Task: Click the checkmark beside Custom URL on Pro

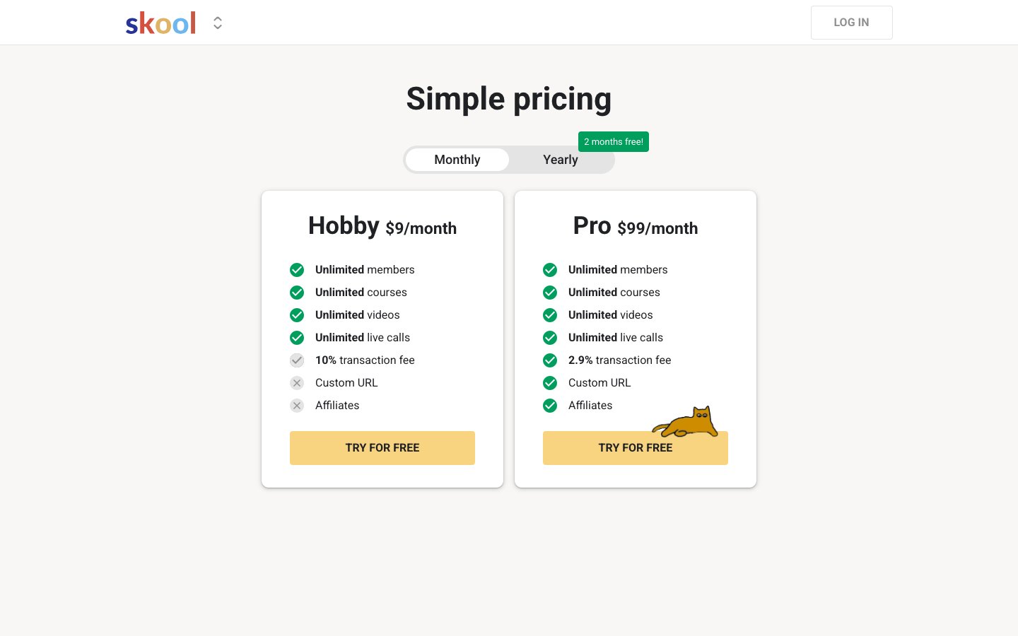Action: [550, 383]
